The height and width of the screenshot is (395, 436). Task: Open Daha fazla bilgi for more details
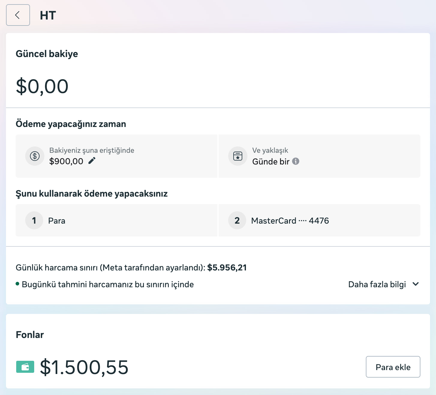coord(377,284)
